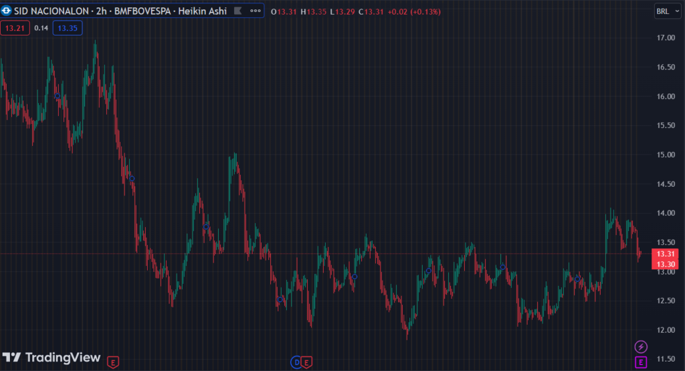The height and width of the screenshot is (371, 685).
Task: Click the low value L13.29
Action: click(342, 12)
